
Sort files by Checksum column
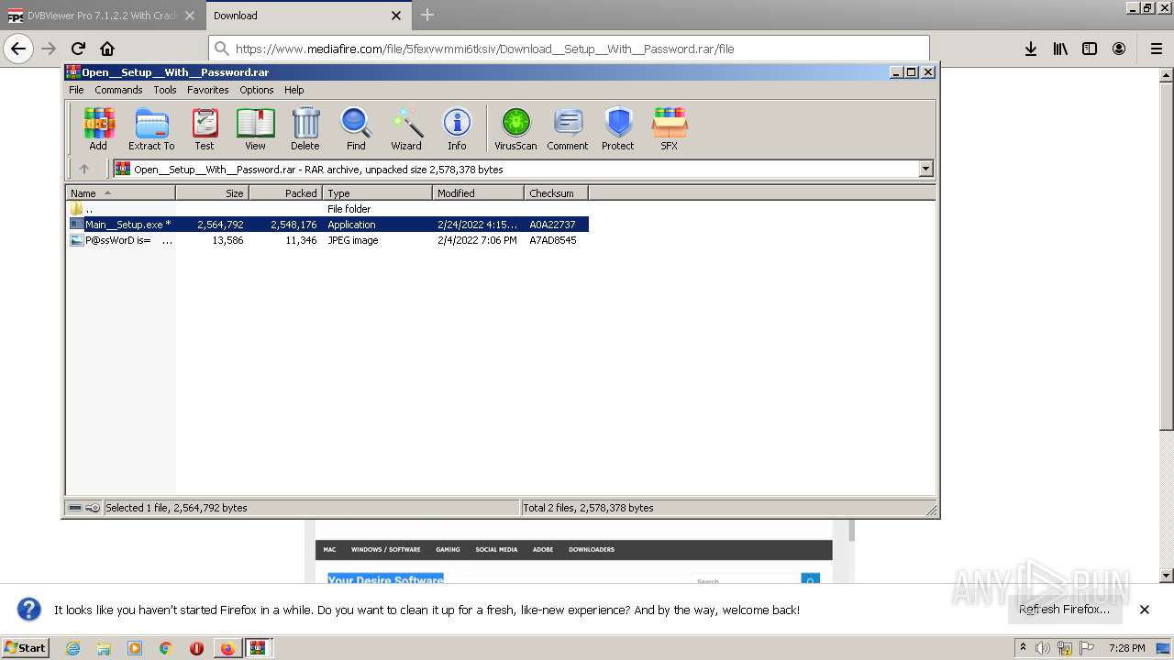[x=556, y=192]
